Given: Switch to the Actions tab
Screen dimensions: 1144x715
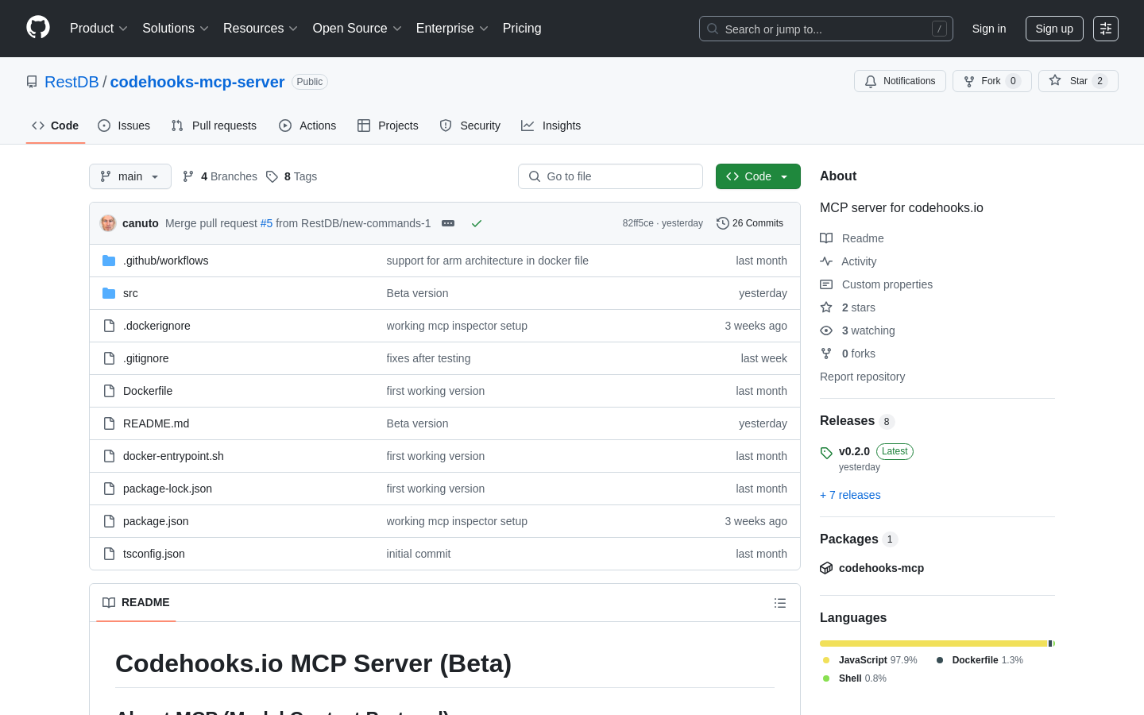Looking at the screenshot, I should coord(307,126).
